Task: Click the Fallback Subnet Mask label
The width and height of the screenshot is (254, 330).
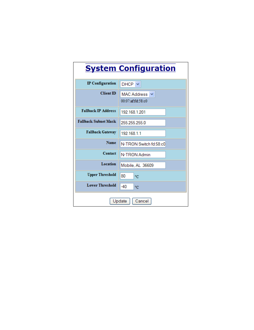Action: [x=97, y=122]
